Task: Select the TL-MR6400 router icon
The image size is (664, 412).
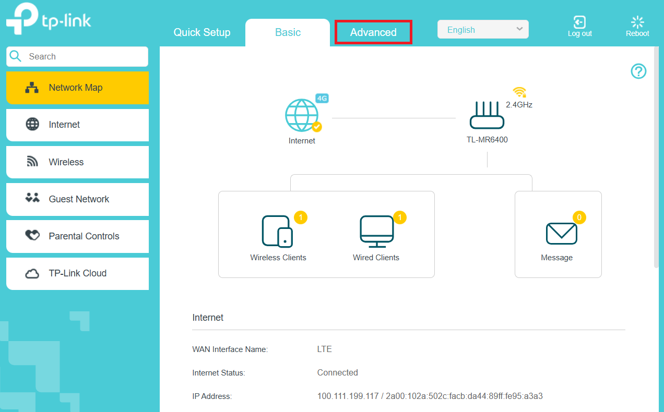Action: point(487,116)
